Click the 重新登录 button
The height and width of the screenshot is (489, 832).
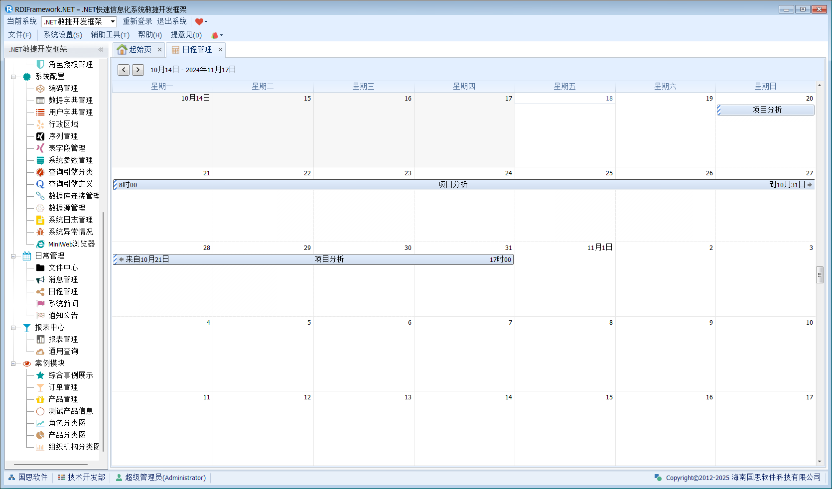pyautogui.click(x=138, y=21)
